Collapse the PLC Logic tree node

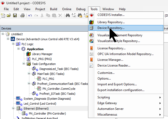tap(13, 44)
